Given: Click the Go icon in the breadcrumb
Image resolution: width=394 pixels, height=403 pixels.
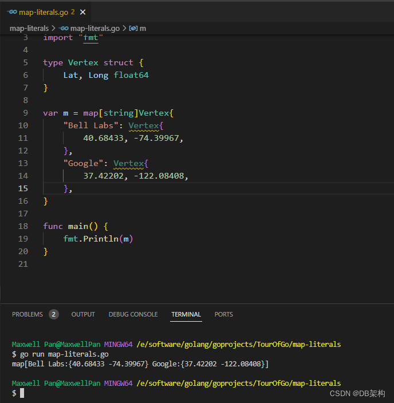Looking at the screenshot, I should point(64,28).
